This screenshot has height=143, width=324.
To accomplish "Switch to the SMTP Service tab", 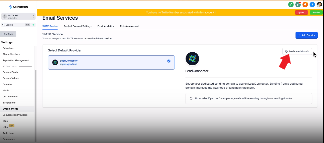I will (x=50, y=26).
